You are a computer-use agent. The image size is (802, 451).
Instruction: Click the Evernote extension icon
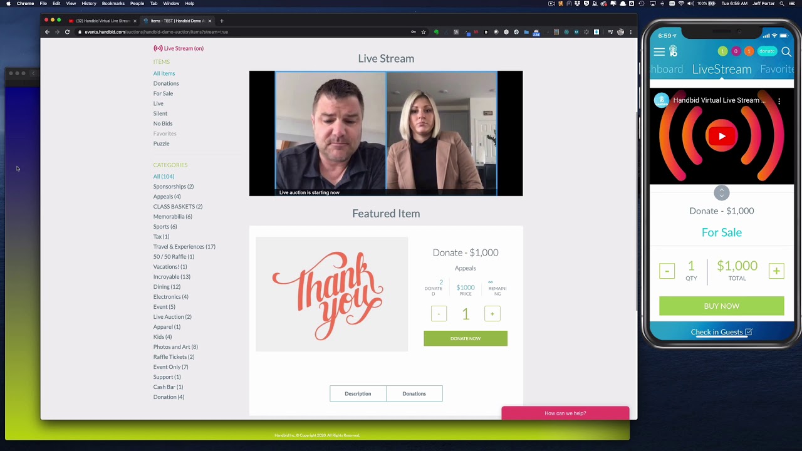point(436,32)
